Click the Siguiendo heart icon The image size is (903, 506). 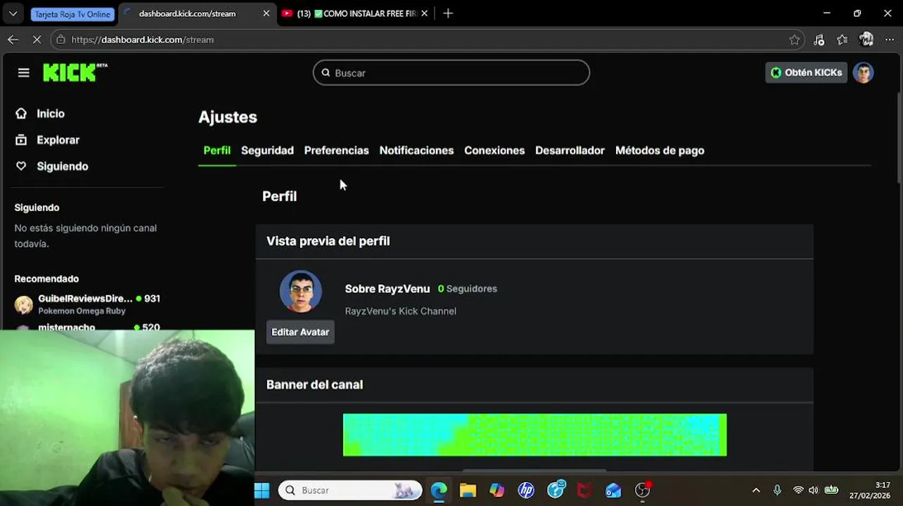click(x=21, y=166)
